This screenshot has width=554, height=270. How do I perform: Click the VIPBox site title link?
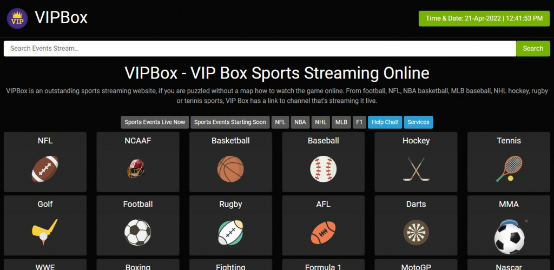click(61, 18)
